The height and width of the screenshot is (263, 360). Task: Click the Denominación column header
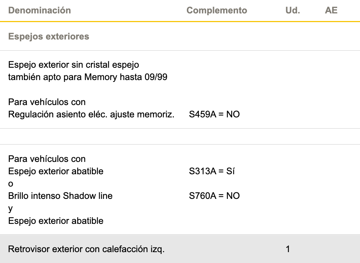click(39, 10)
